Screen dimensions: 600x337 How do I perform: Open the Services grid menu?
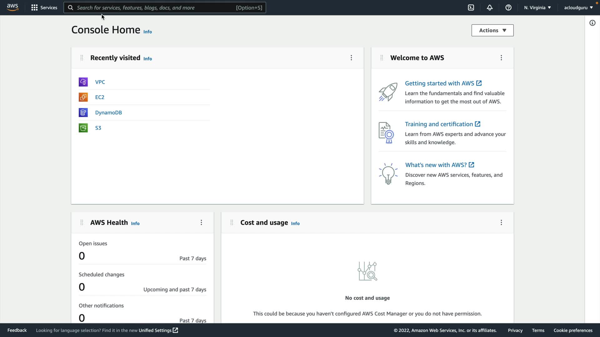(44, 7)
